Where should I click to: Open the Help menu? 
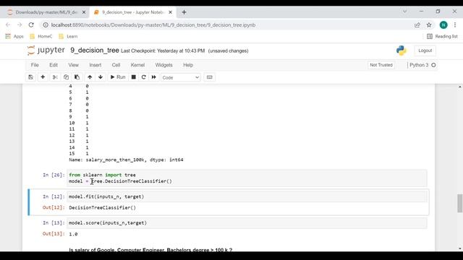[188, 65]
